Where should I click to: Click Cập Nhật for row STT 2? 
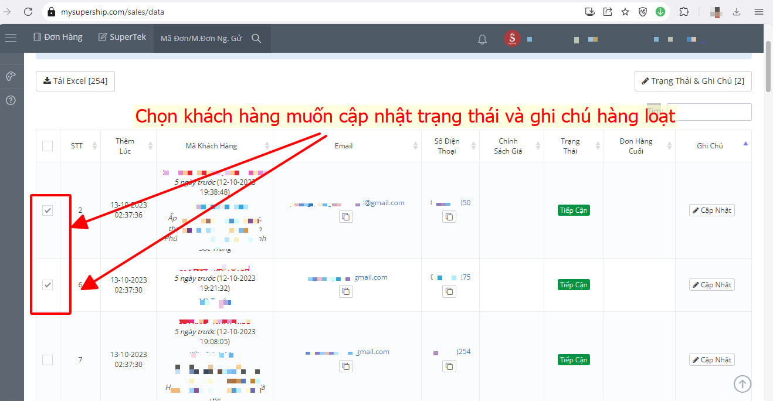click(711, 210)
